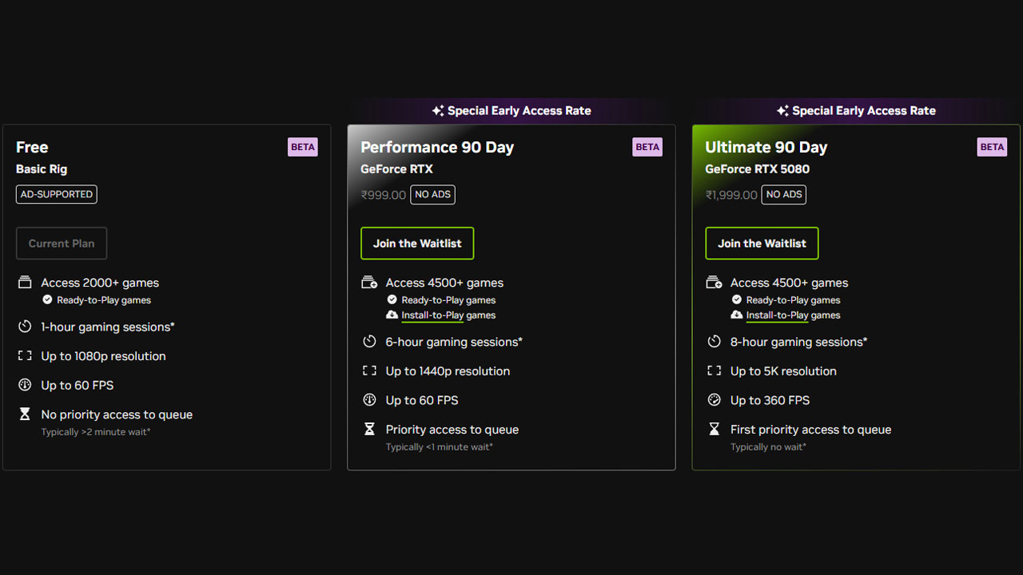This screenshot has height=575, width=1023.
Task: Click hourglass icon beside No priority access
Action: tap(25, 414)
